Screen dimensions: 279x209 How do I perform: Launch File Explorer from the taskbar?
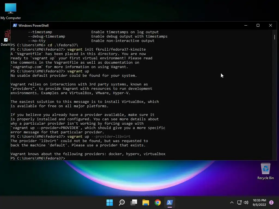146,202
